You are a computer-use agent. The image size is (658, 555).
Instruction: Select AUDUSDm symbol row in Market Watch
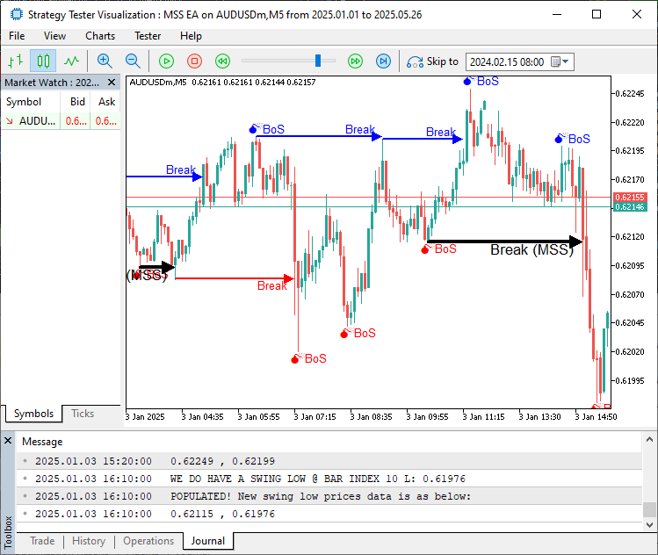(35, 121)
